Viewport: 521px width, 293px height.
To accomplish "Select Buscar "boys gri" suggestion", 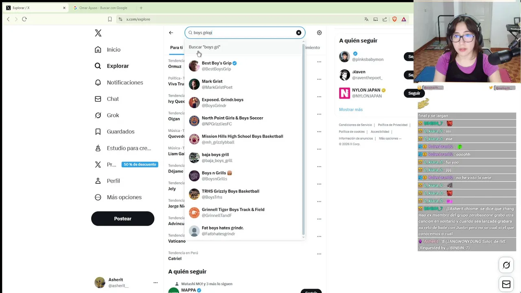I will tap(244, 47).
